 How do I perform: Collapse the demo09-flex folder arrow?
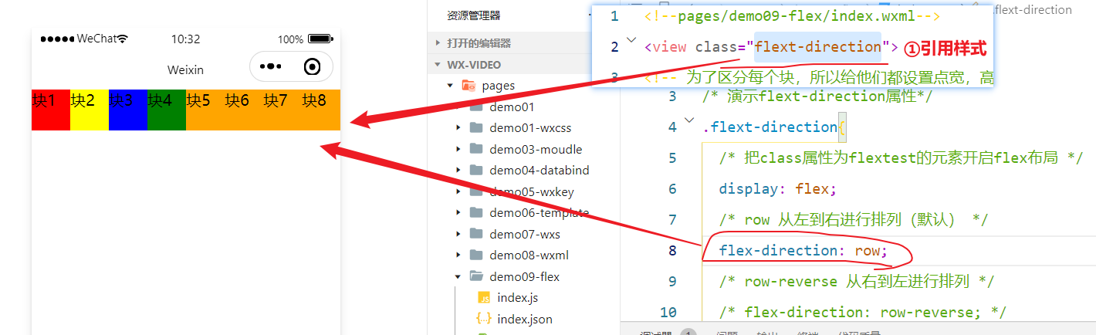tap(458, 276)
